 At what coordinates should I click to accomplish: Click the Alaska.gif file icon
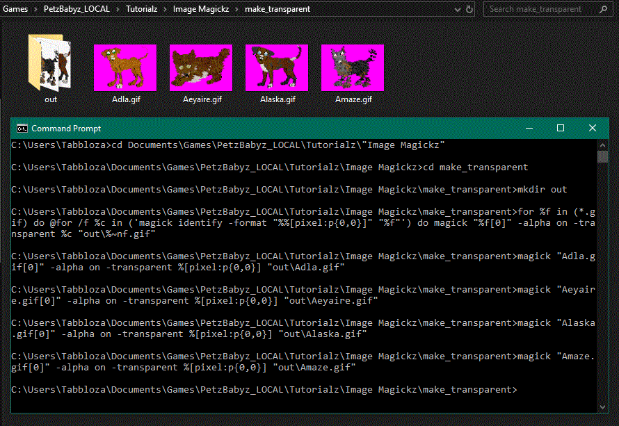(x=277, y=67)
